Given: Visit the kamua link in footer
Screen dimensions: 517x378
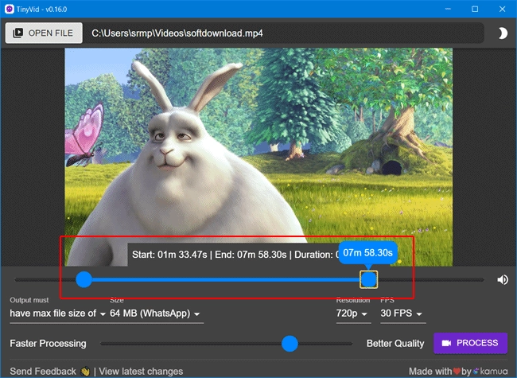Looking at the screenshot, I should click(x=491, y=372).
